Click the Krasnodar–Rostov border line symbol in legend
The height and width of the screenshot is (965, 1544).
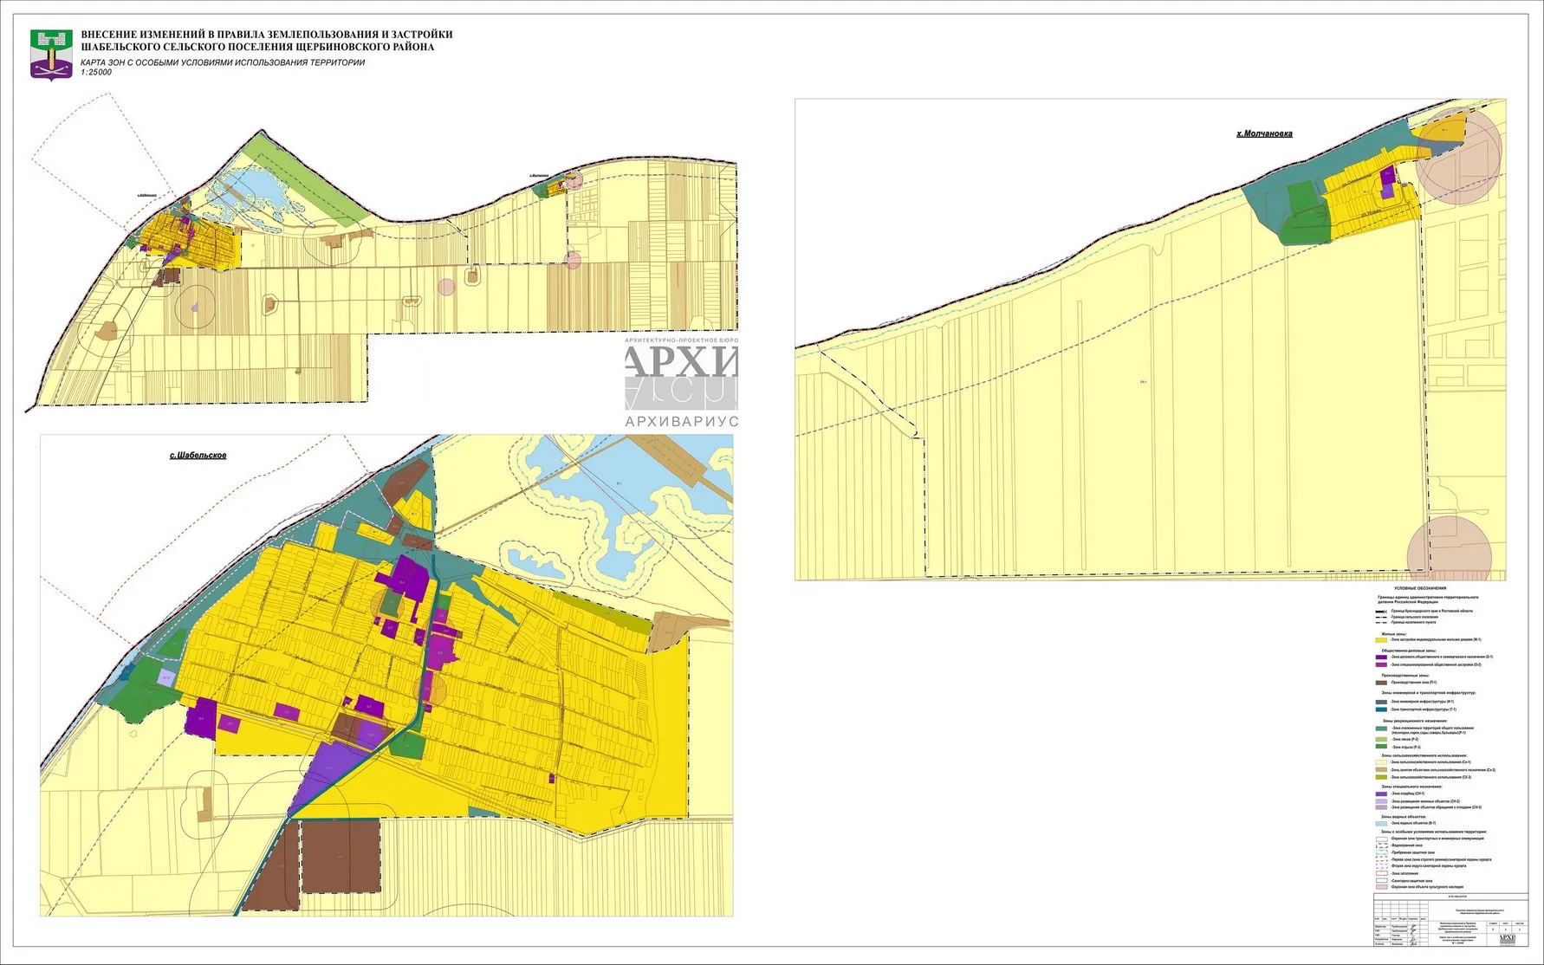[x=1381, y=611]
